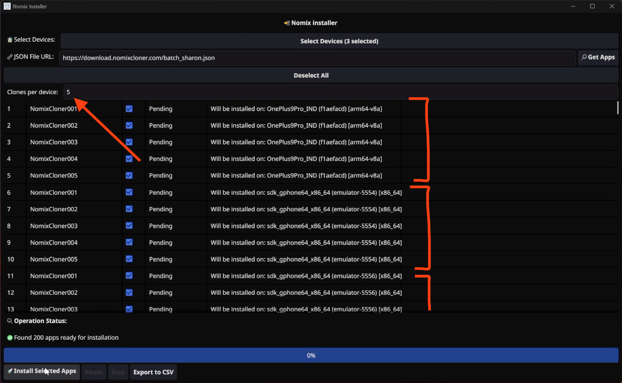Export list with Export to CSV
The width and height of the screenshot is (622, 383).
tap(154, 372)
